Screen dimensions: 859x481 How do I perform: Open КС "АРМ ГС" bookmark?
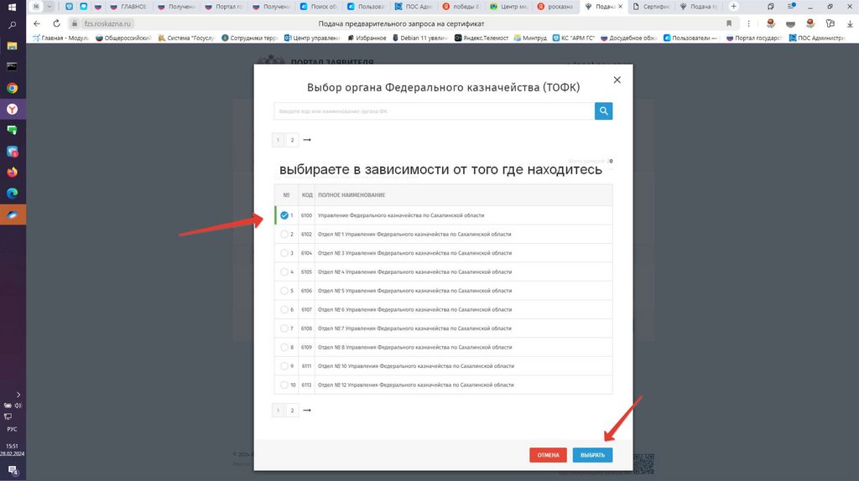coord(574,38)
